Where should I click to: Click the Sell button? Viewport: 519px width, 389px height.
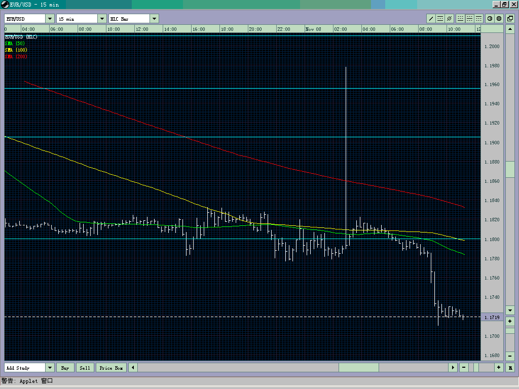pyautogui.click(x=85, y=367)
